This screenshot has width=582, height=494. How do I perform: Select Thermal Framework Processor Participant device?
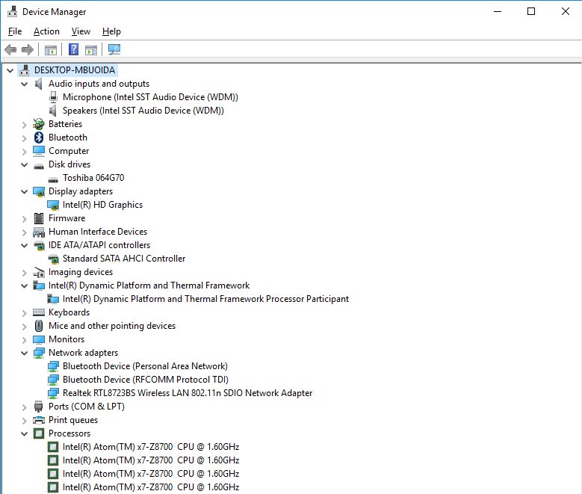205,299
